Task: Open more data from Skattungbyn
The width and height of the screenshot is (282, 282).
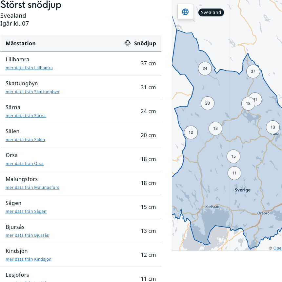Action: coord(32,92)
